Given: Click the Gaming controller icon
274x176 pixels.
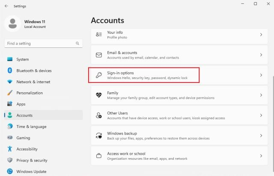Looking at the screenshot, I should point(10,138).
